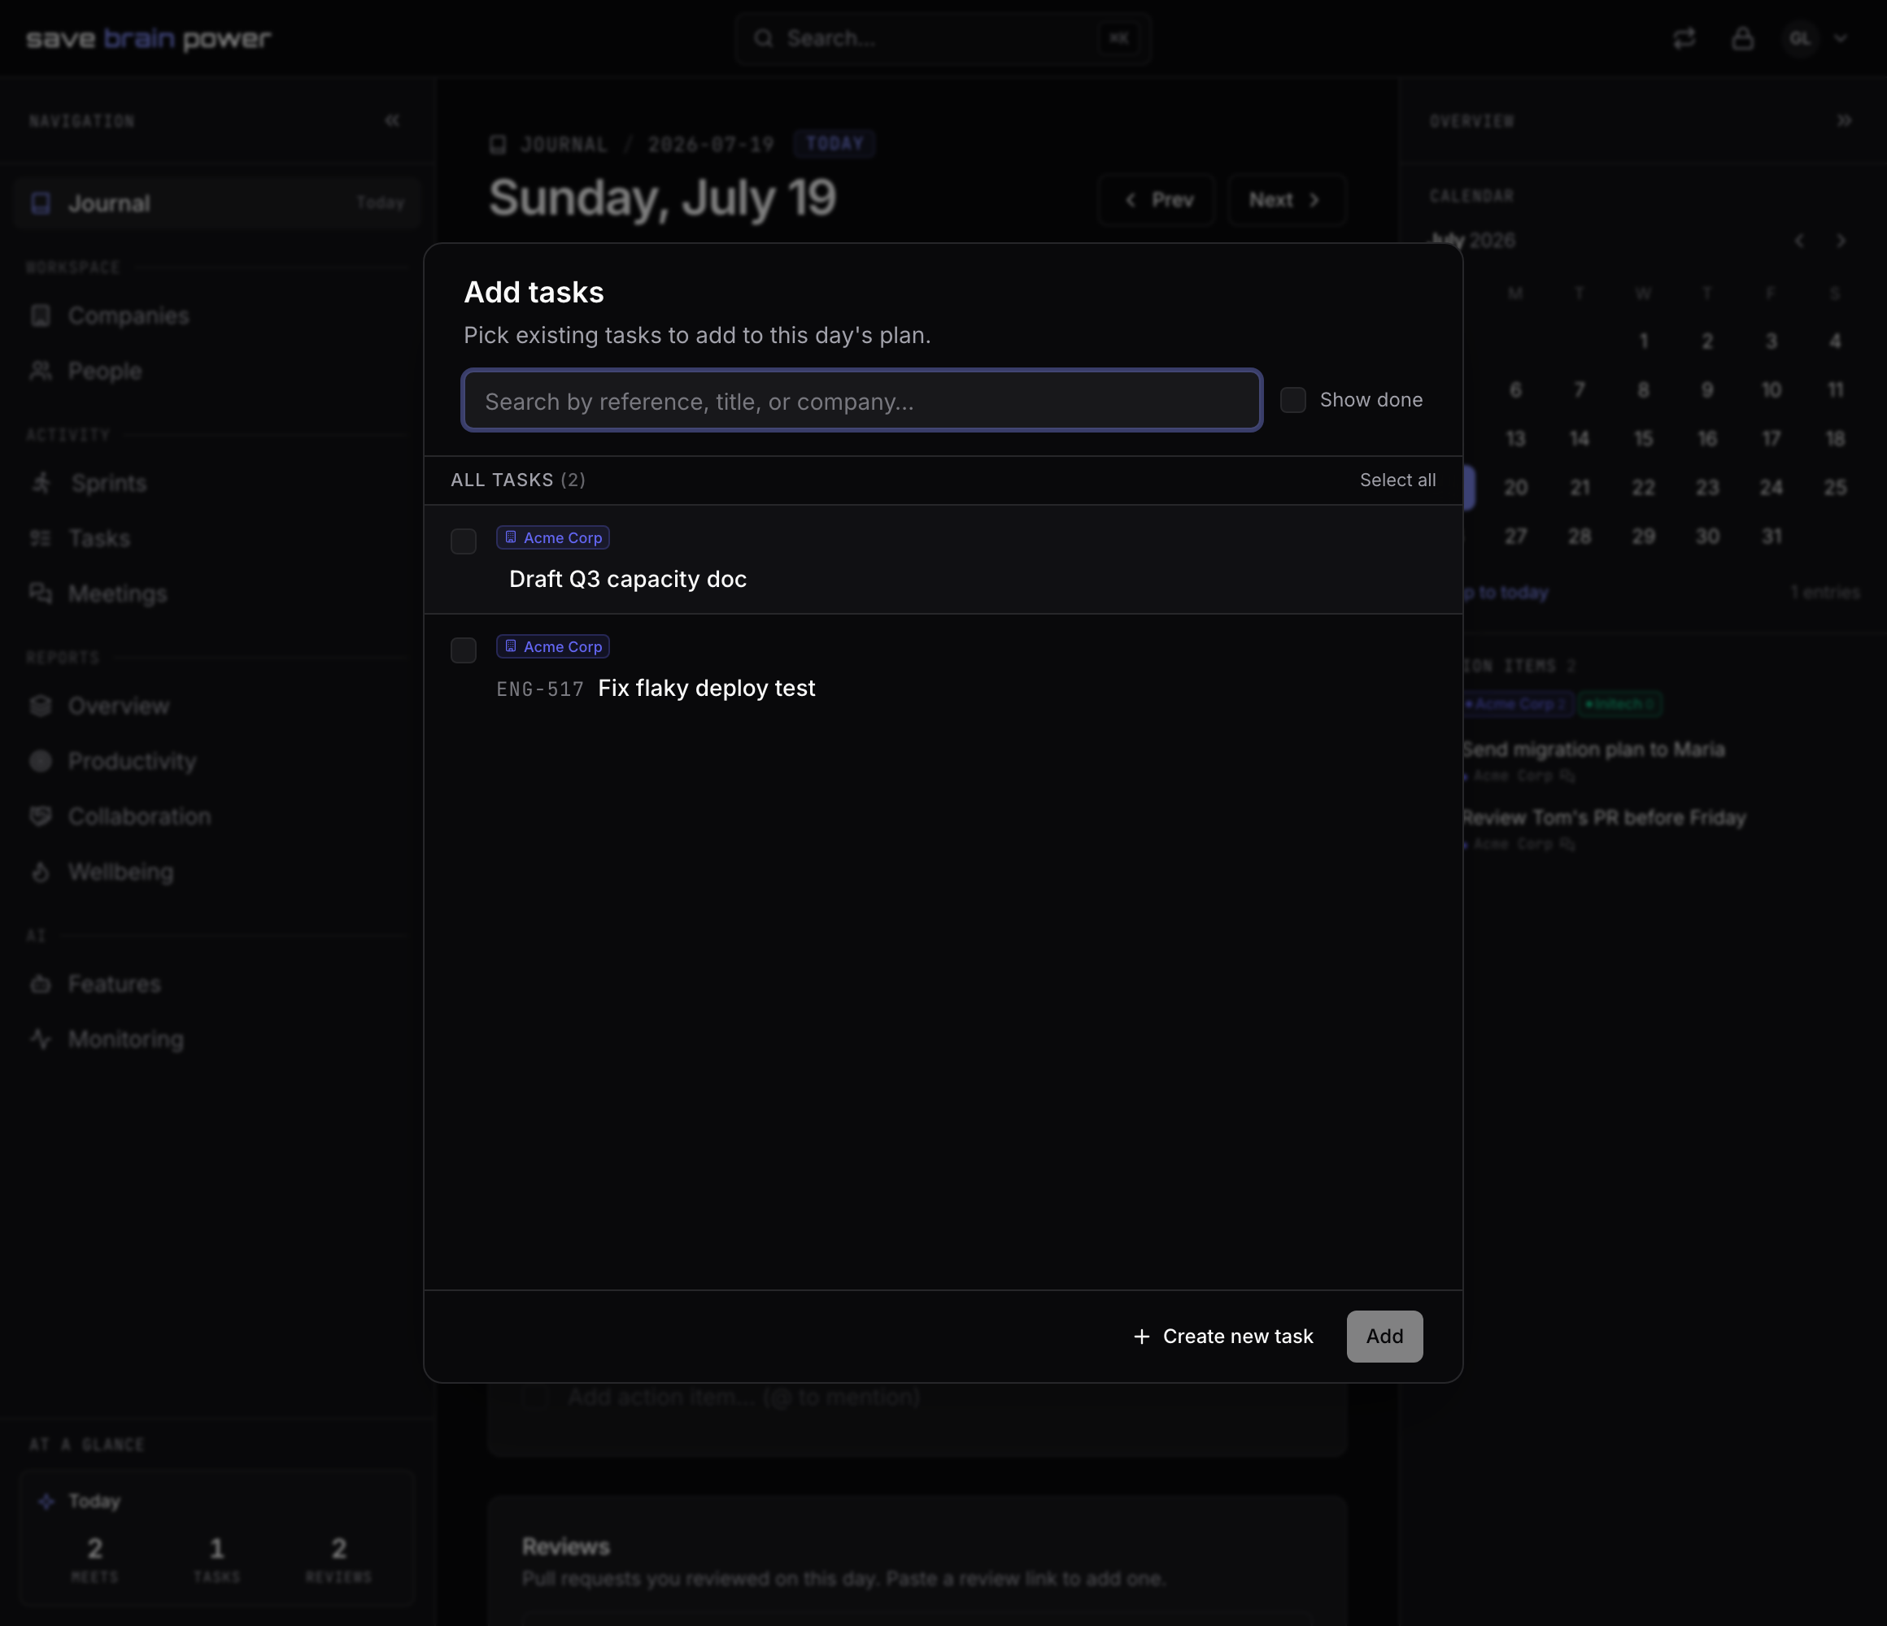Select the ENG-517 reference text
This screenshot has width=1887, height=1626.
coord(540,689)
